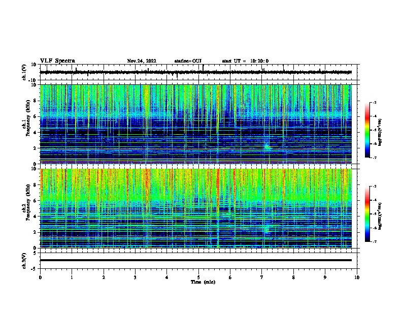
Task: Click time axis tick label "6"
Action: coord(230,277)
